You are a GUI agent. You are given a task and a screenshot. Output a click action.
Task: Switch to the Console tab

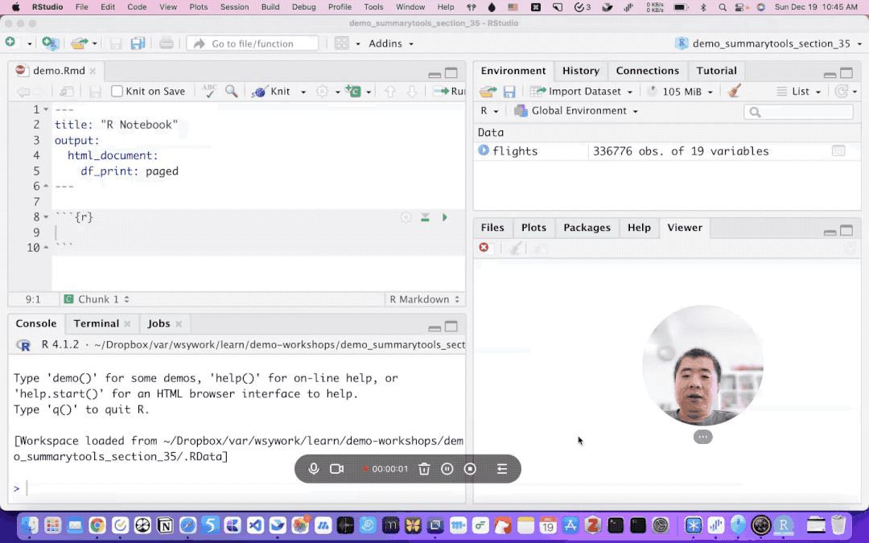36,323
